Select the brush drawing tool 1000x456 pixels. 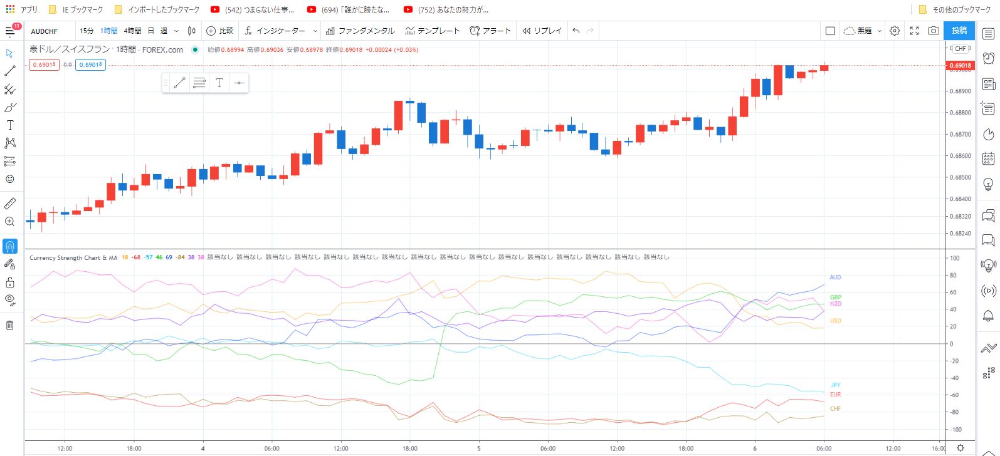10,107
